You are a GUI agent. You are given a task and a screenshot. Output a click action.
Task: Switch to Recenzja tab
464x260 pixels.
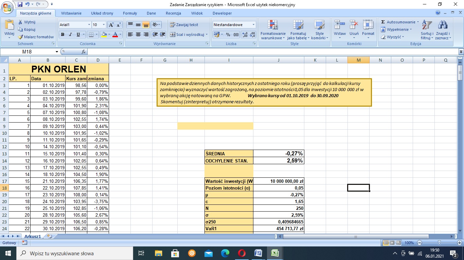pyautogui.click(x=174, y=13)
